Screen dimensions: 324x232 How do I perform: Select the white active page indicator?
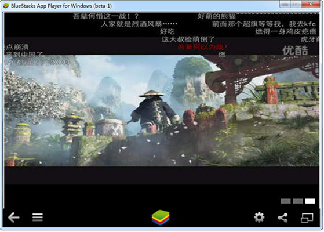click(x=310, y=201)
